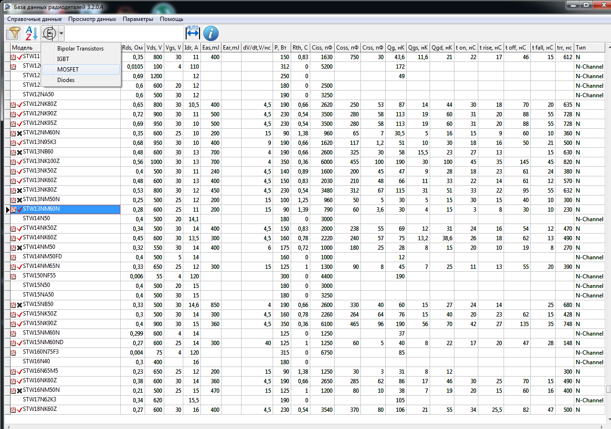Choose IGBT in the component type list
The image size is (611, 429).
(63, 59)
